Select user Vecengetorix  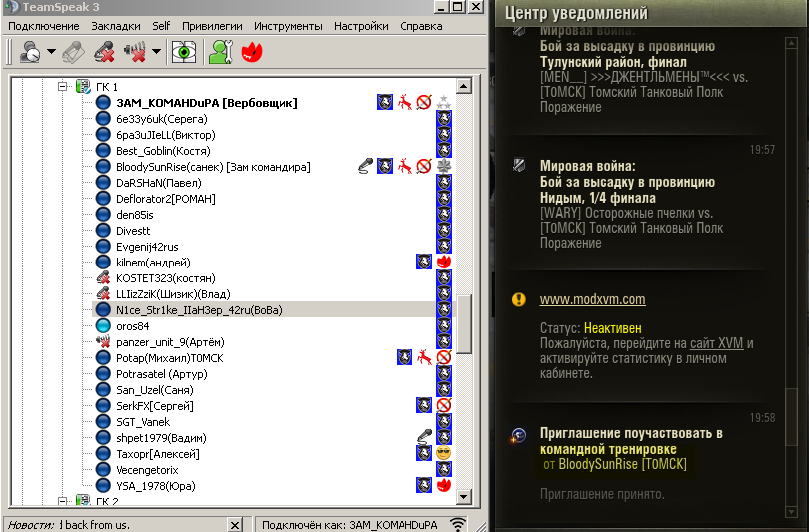147,470
